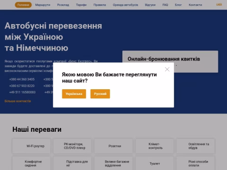Select Тарифи in the top menu

81,5
